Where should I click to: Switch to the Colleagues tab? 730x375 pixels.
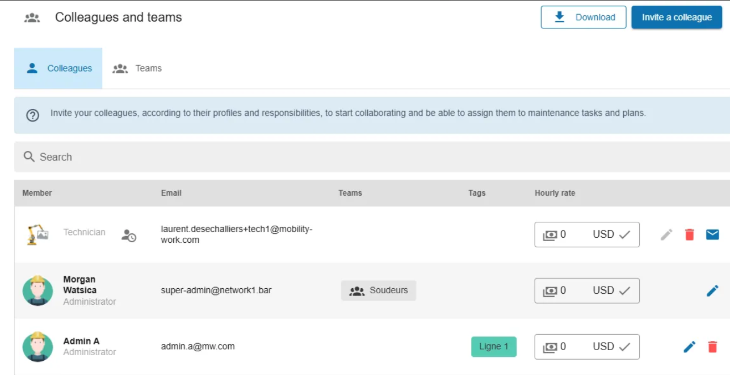click(58, 68)
